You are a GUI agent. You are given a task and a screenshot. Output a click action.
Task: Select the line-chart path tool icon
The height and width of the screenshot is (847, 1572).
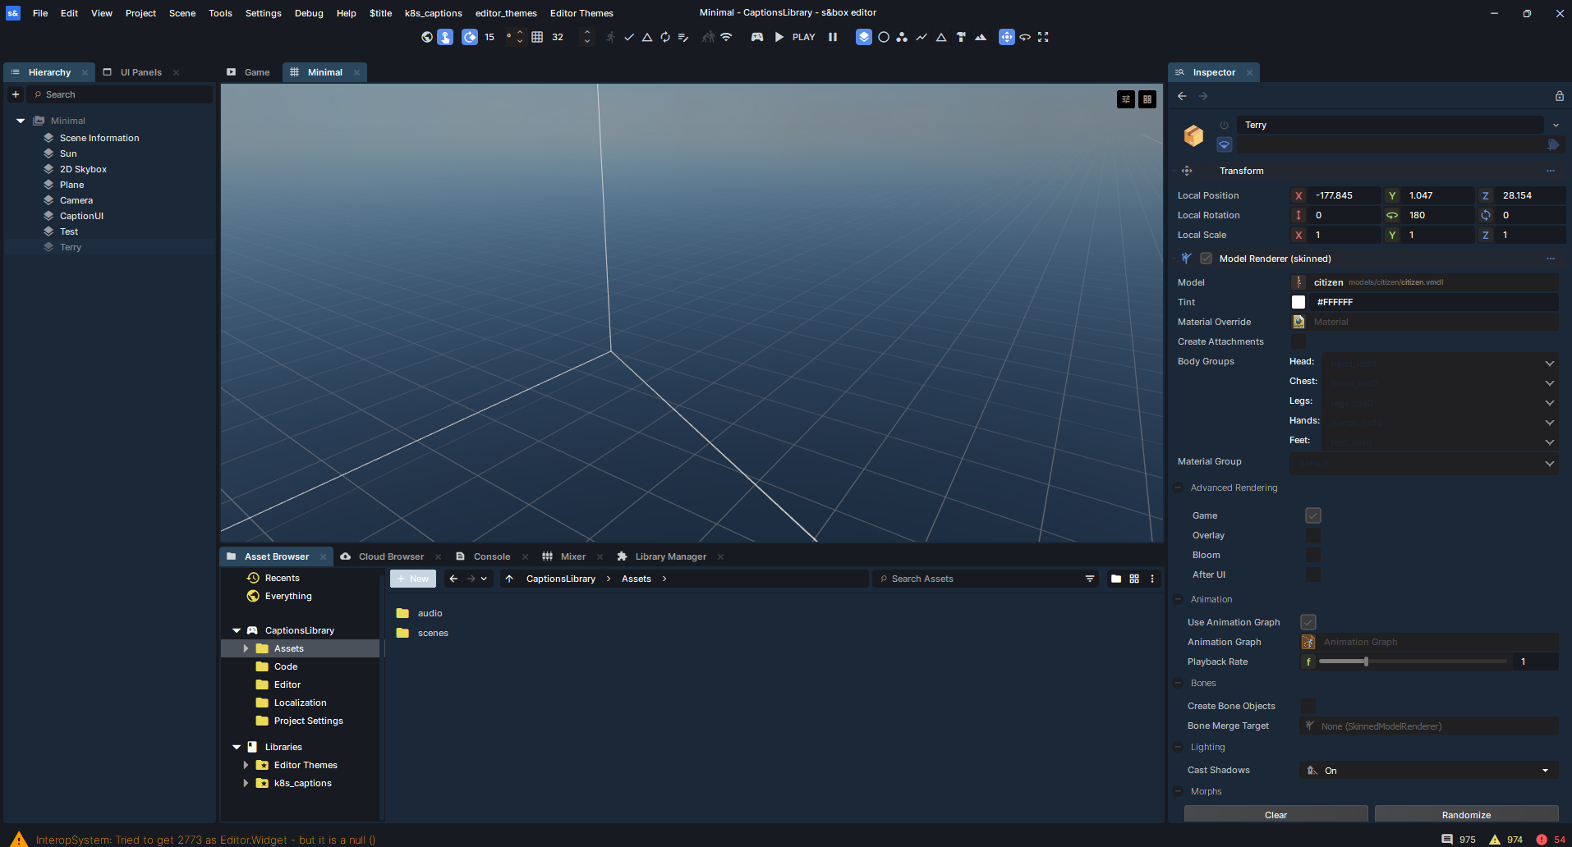pyautogui.click(x=922, y=37)
